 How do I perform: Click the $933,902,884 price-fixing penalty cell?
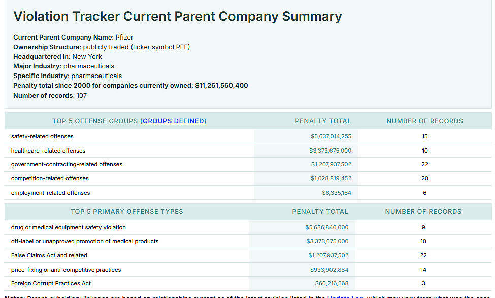(x=329, y=270)
